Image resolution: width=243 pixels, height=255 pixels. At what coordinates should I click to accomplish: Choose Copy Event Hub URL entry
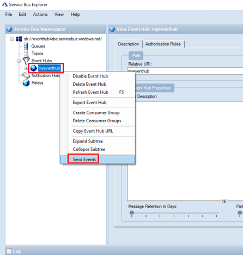[98, 131]
